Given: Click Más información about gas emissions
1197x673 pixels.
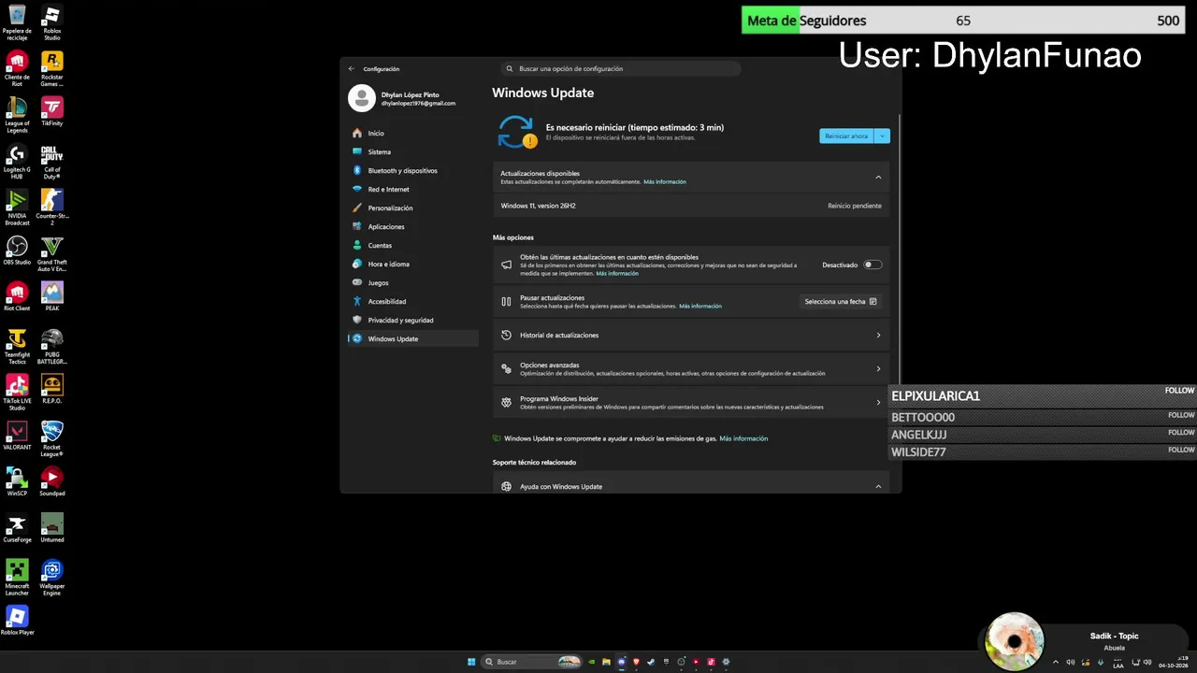Looking at the screenshot, I should tap(743, 438).
